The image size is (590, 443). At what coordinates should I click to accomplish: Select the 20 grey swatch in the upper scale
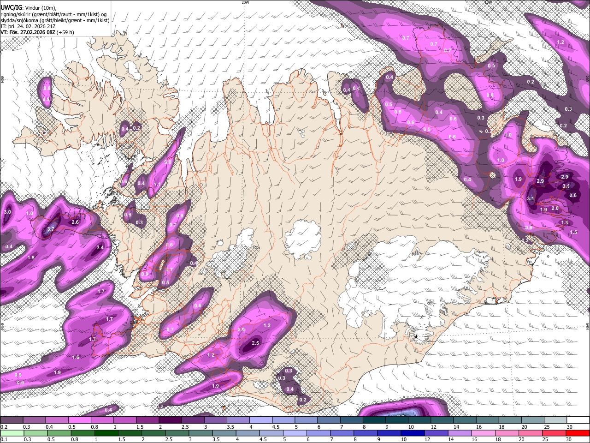pyautogui.click(x=533, y=420)
